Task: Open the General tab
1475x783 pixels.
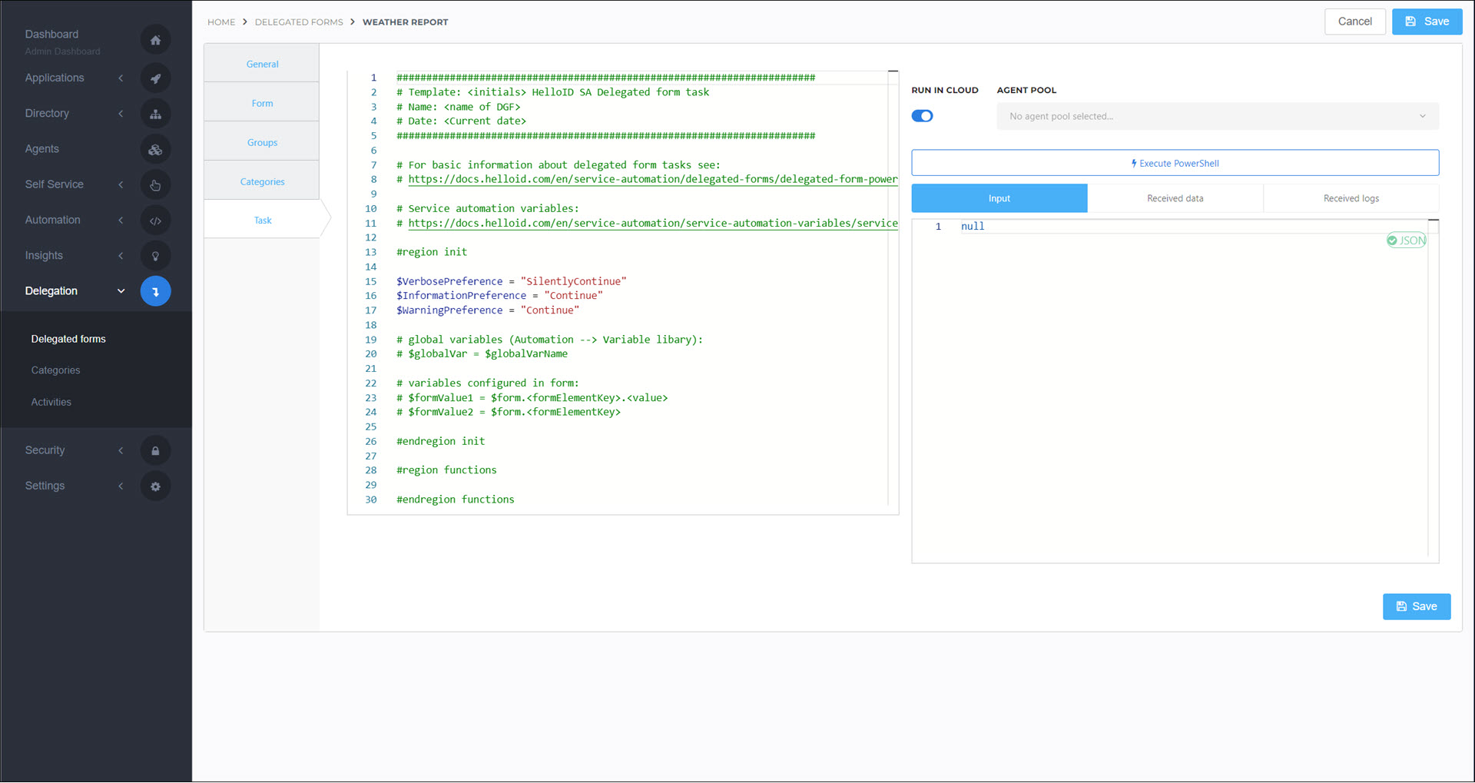Action: [262, 64]
